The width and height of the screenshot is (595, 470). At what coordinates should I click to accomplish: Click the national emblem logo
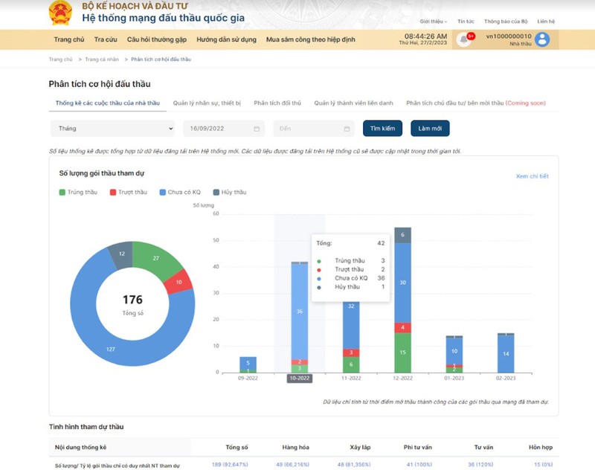click(x=60, y=13)
